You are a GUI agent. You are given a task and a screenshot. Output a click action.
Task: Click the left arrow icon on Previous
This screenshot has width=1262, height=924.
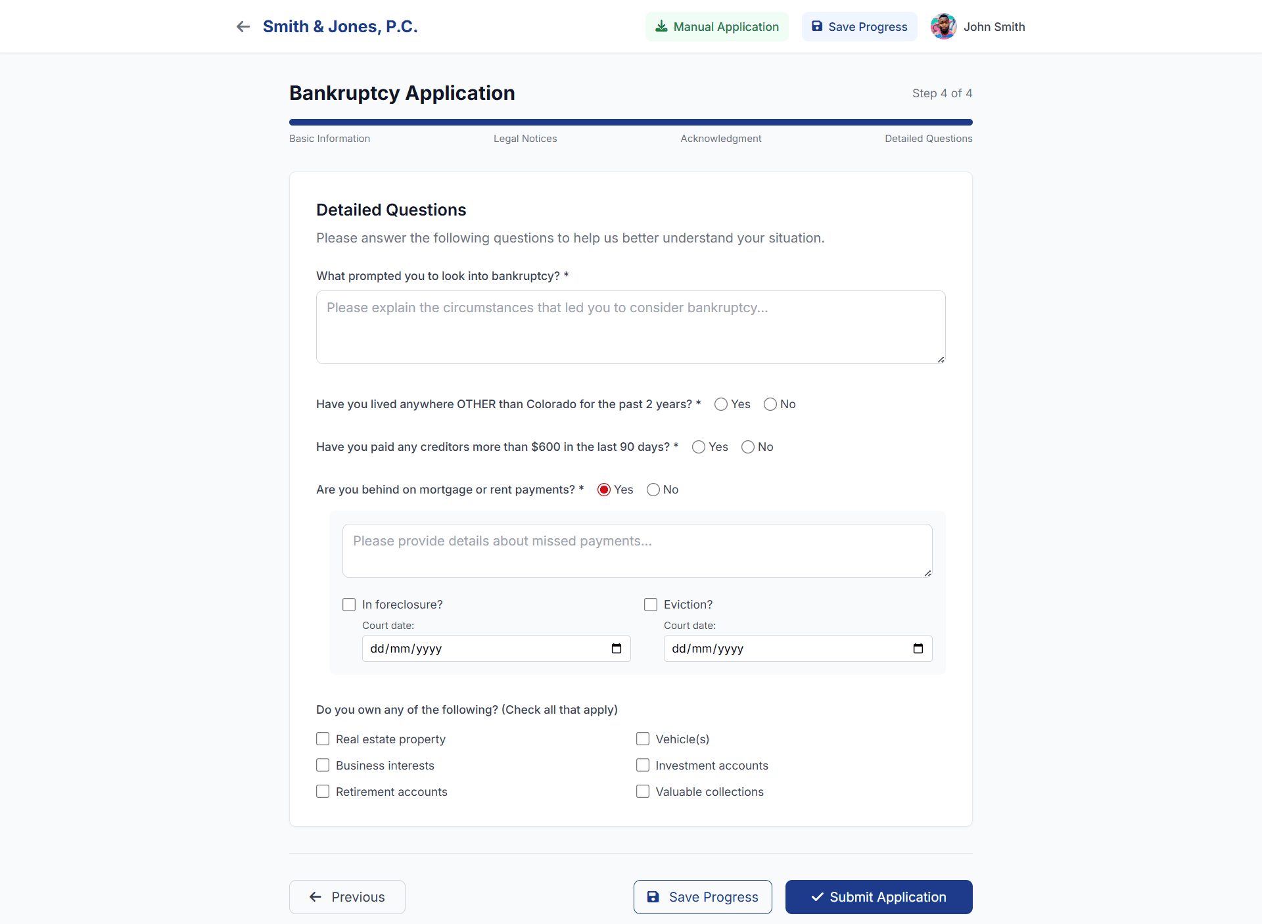click(x=315, y=897)
